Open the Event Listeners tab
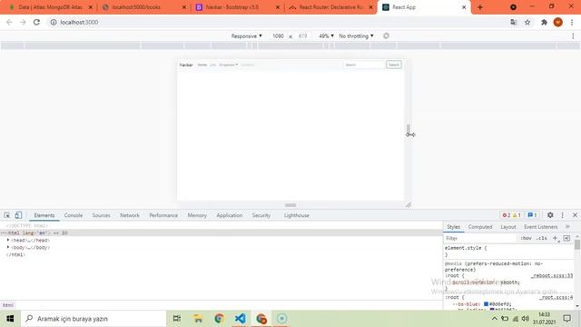This screenshot has width=581, height=327. (541, 226)
